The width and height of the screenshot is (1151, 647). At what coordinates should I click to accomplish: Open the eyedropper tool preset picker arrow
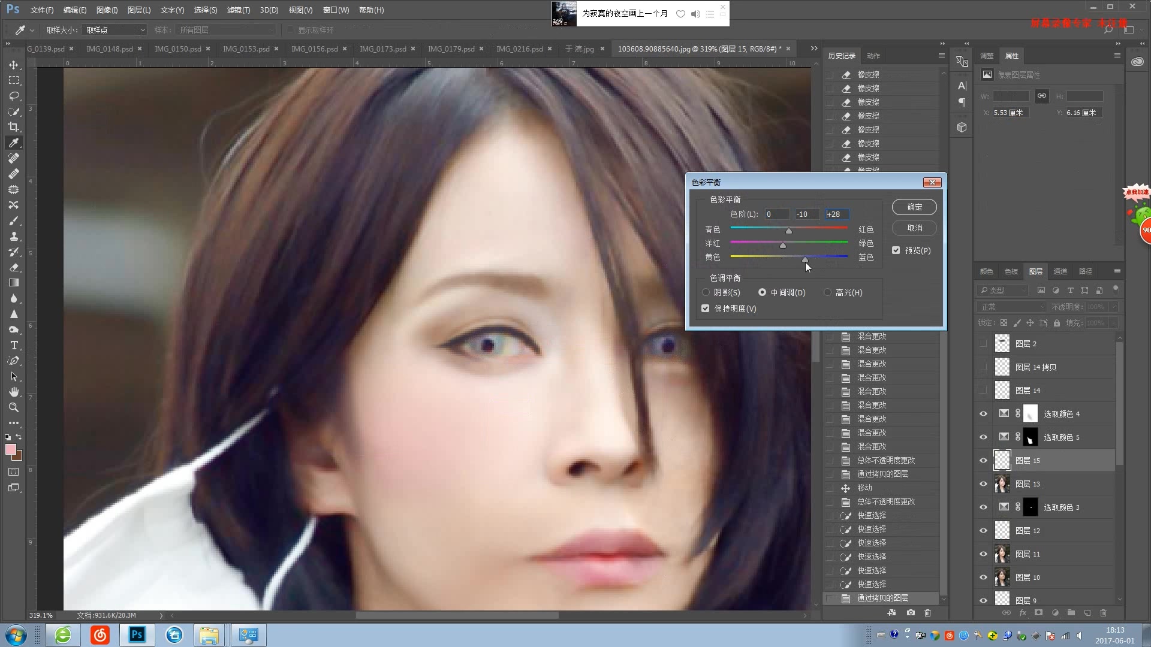[x=32, y=30]
